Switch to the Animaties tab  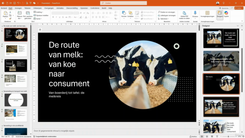pyautogui.click(x=60, y=8)
